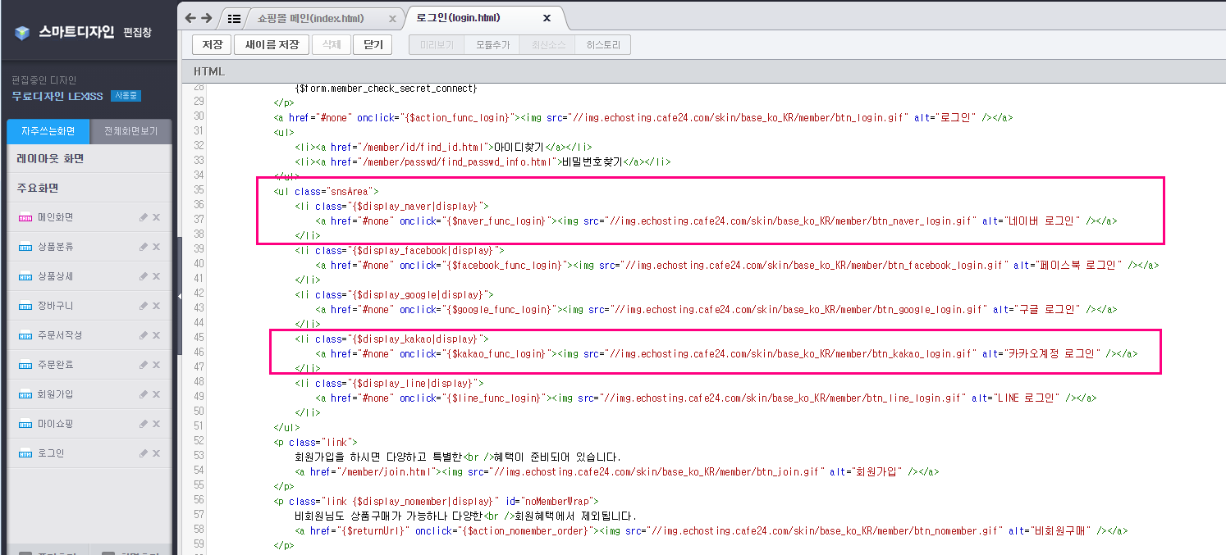Click the X remove icon for 회원가입

(x=156, y=394)
